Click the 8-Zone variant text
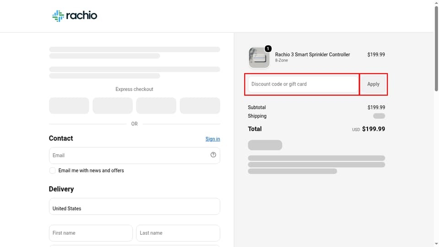439x247 pixels. point(281,60)
